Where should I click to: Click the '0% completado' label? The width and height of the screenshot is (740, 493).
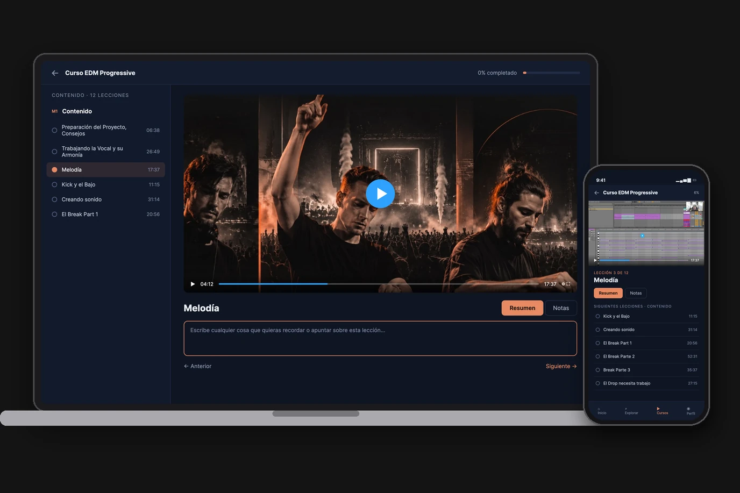coord(497,73)
